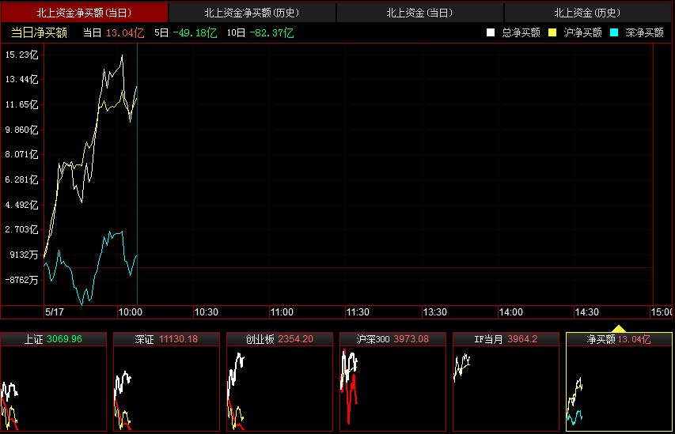The width and height of the screenshot is (675, 434).
Task: Toggle the yellow 沪净买额 legend box
Action: click(x=552, y=33)
